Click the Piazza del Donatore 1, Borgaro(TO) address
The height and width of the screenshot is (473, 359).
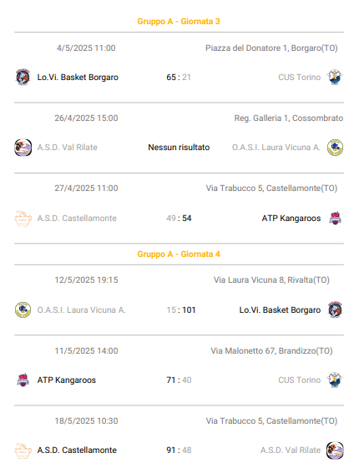pyautogui.click(x=271, y=48)
